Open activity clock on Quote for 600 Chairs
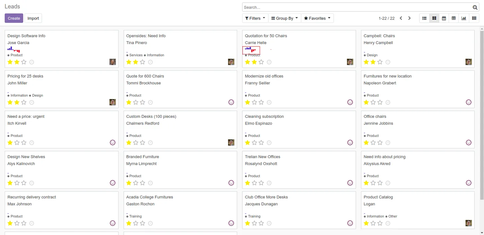 150,102
